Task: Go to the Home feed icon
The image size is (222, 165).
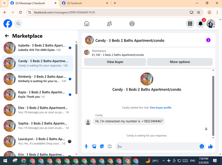Action: pyautogui.click(x=87, y=24)
